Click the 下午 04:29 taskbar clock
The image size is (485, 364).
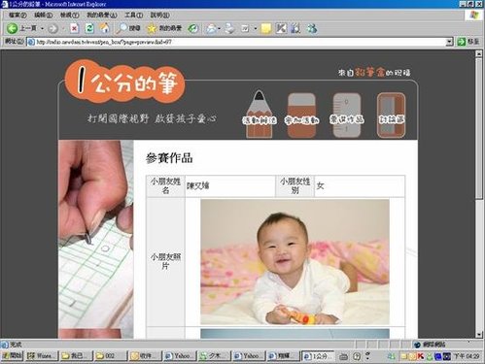[x=466, y=356]
